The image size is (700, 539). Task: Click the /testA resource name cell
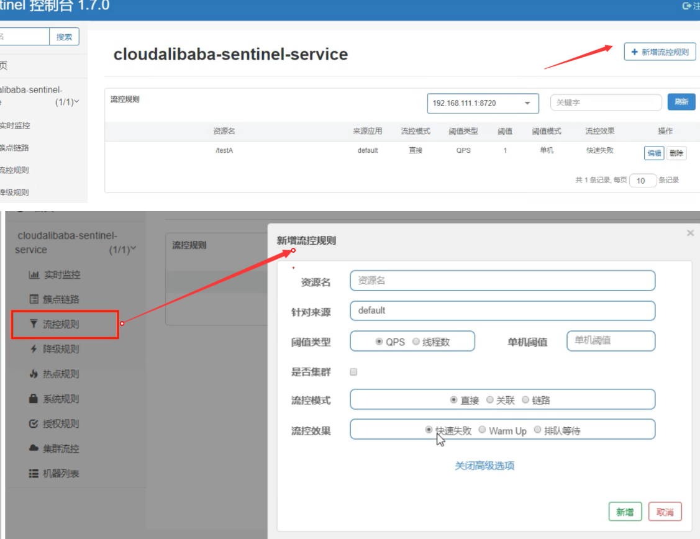point(224,150)
